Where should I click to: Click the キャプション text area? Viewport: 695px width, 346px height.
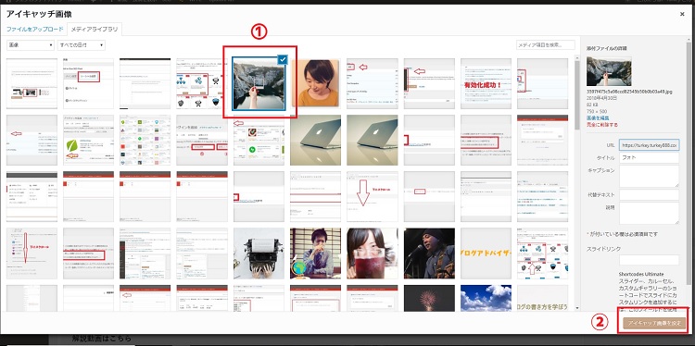(649, 176)
